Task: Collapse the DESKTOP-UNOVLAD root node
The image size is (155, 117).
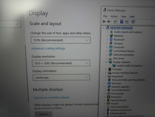Action: point(103,28)
